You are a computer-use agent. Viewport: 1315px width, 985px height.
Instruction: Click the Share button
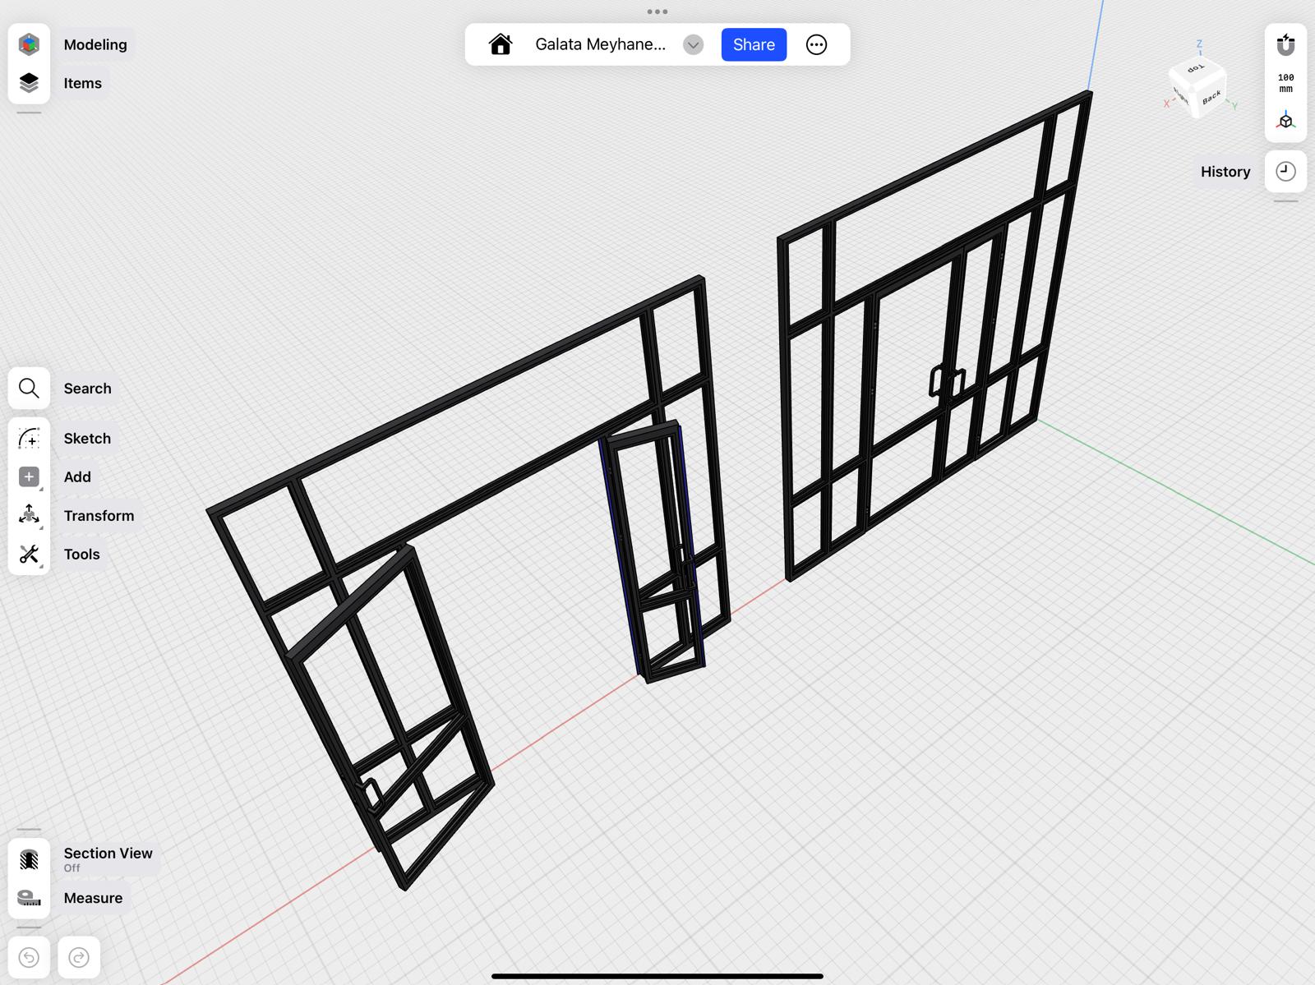(754, 44)
